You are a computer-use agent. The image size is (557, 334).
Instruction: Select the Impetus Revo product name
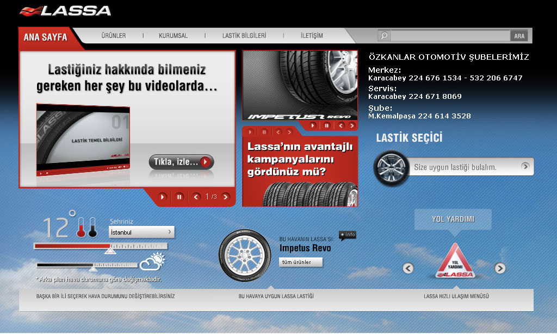tap(305, 248)
